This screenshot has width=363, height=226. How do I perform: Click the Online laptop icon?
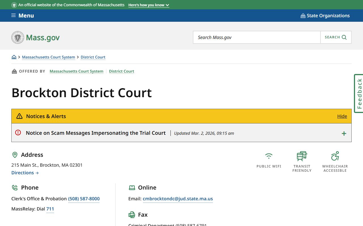point(132,188)
